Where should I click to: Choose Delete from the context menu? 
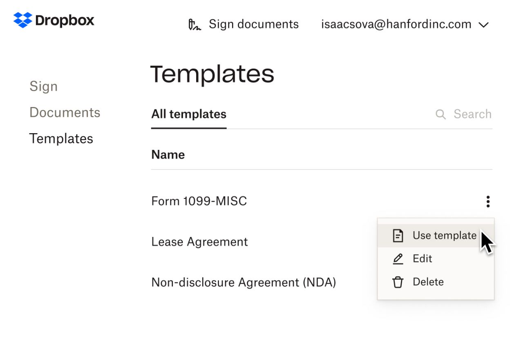pyautogui.click(x=428, y=281)
